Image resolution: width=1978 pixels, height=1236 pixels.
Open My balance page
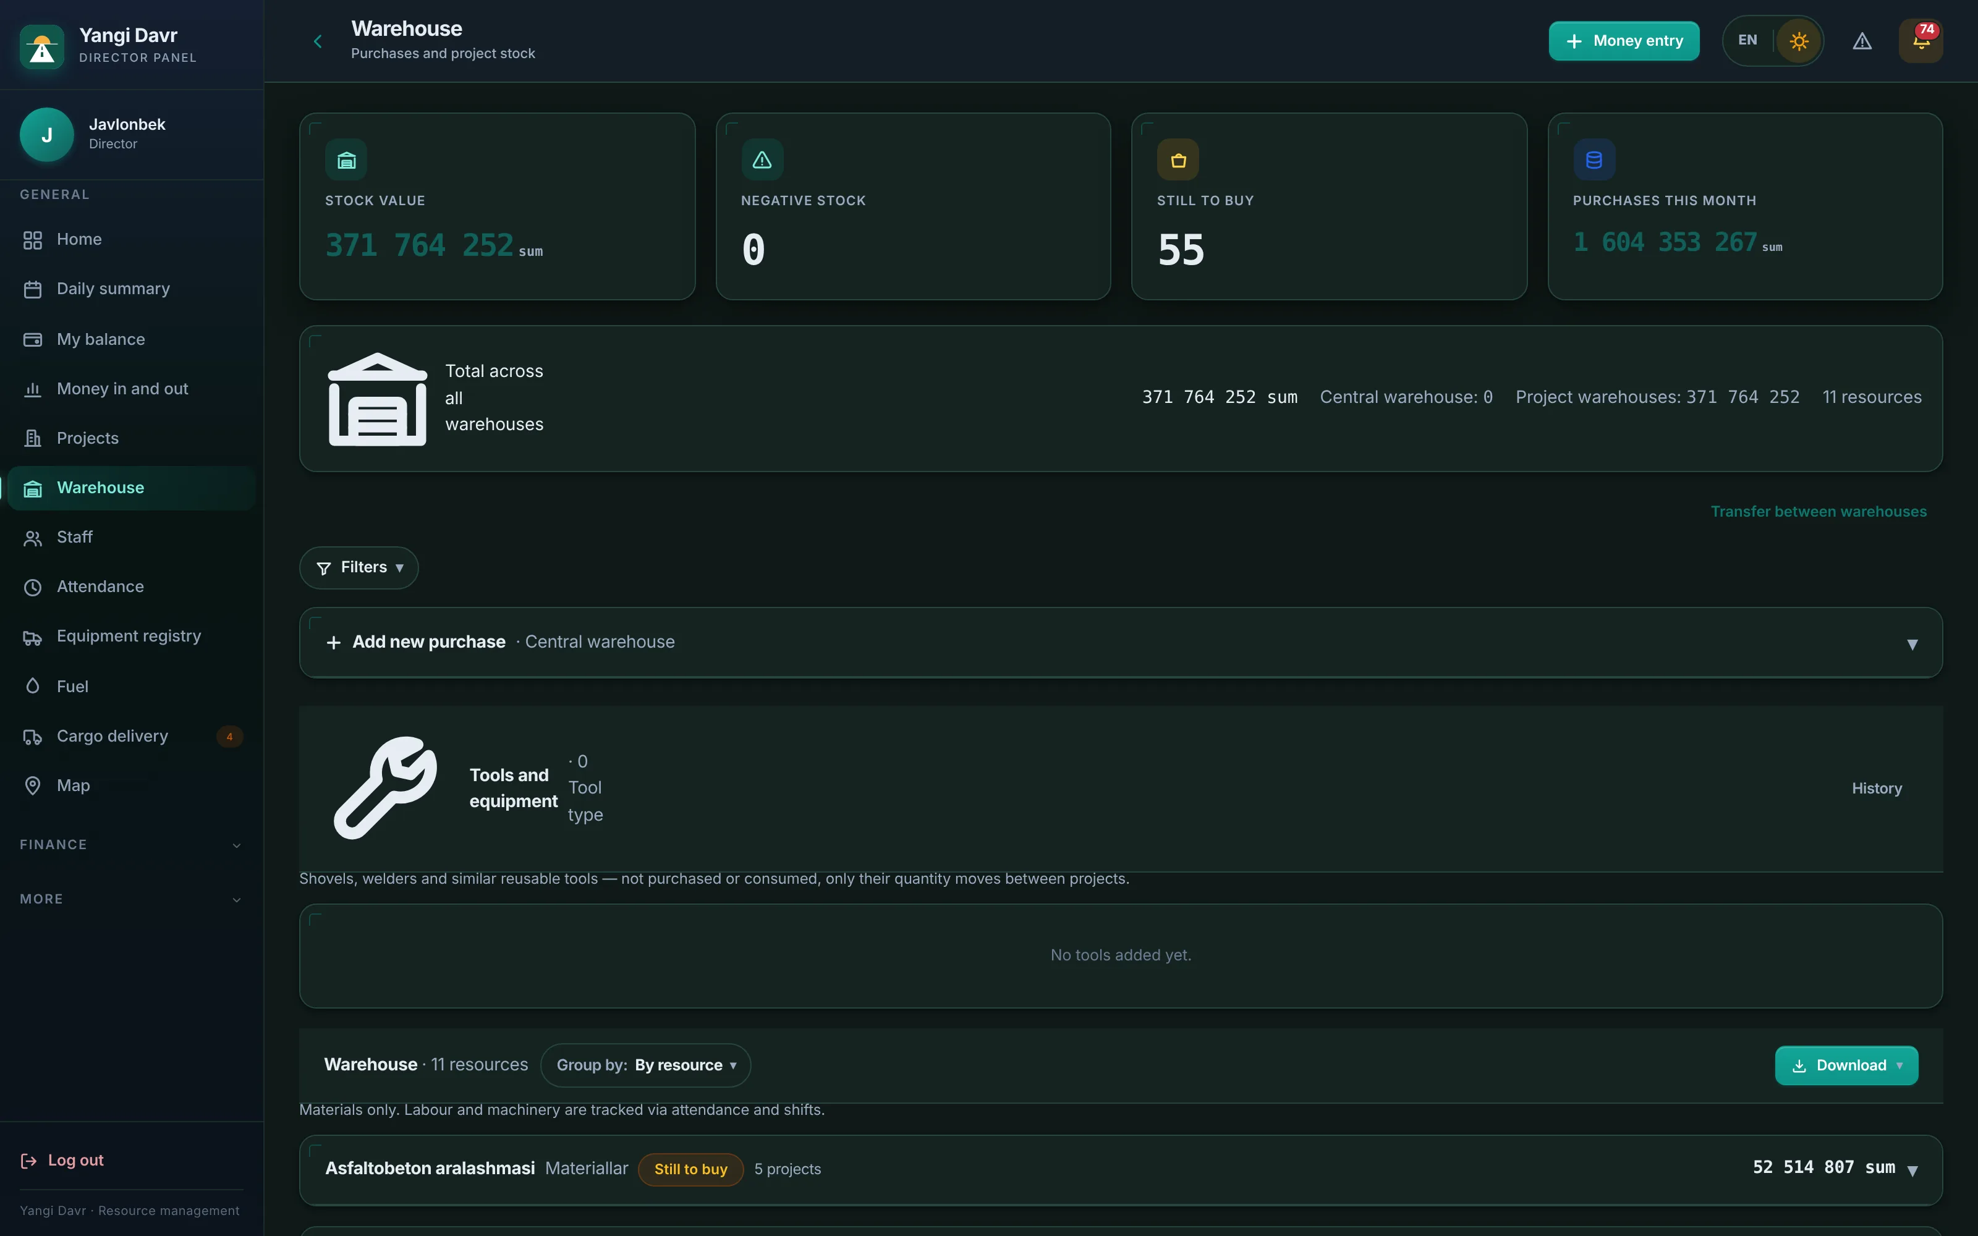pos(132,339)
